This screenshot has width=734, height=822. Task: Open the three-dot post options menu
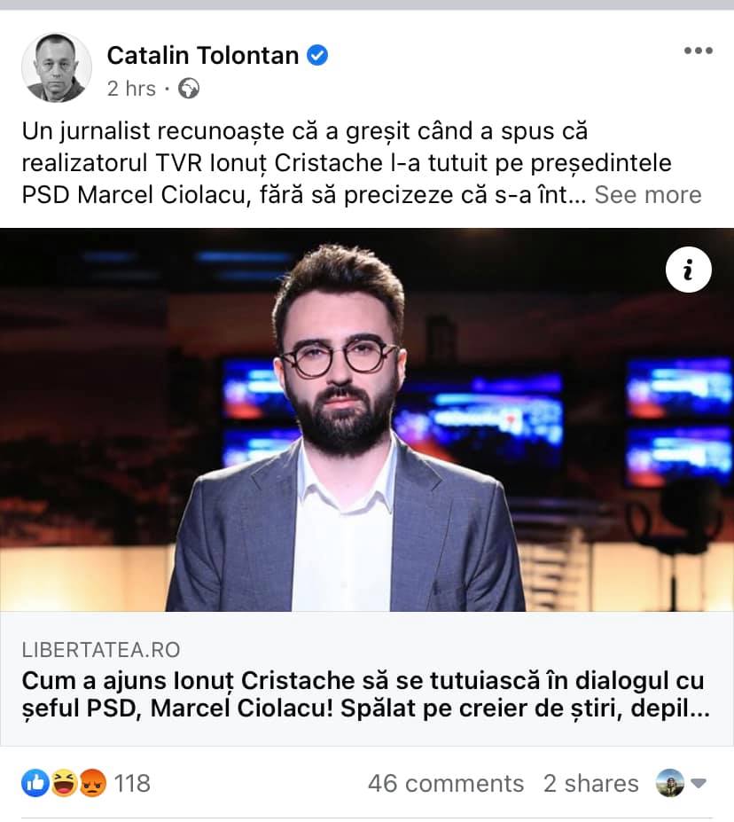point(698,51)
